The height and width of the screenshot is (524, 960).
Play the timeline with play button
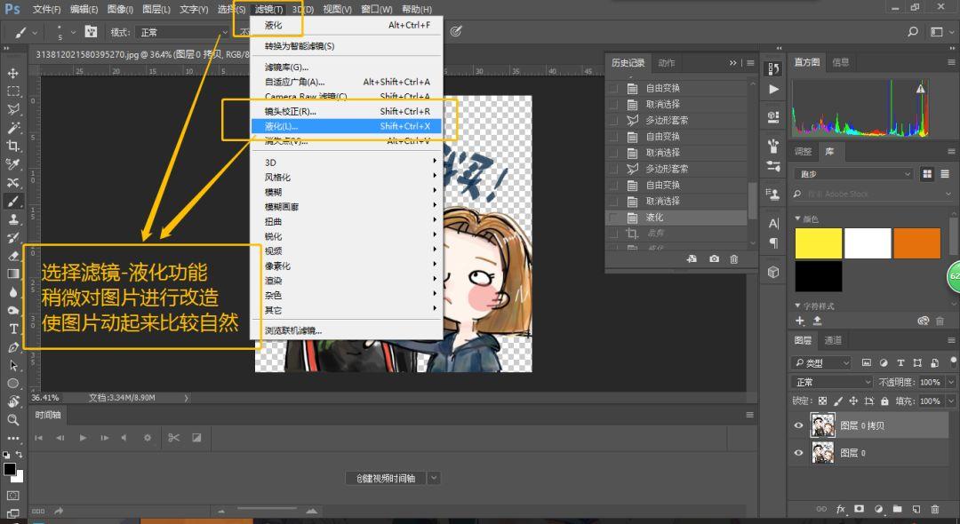[83, 438]
